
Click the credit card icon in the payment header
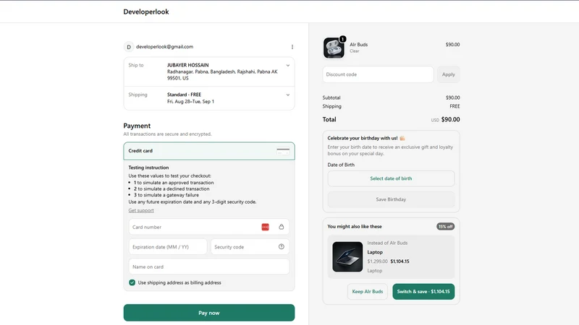(x=283, y=151)
